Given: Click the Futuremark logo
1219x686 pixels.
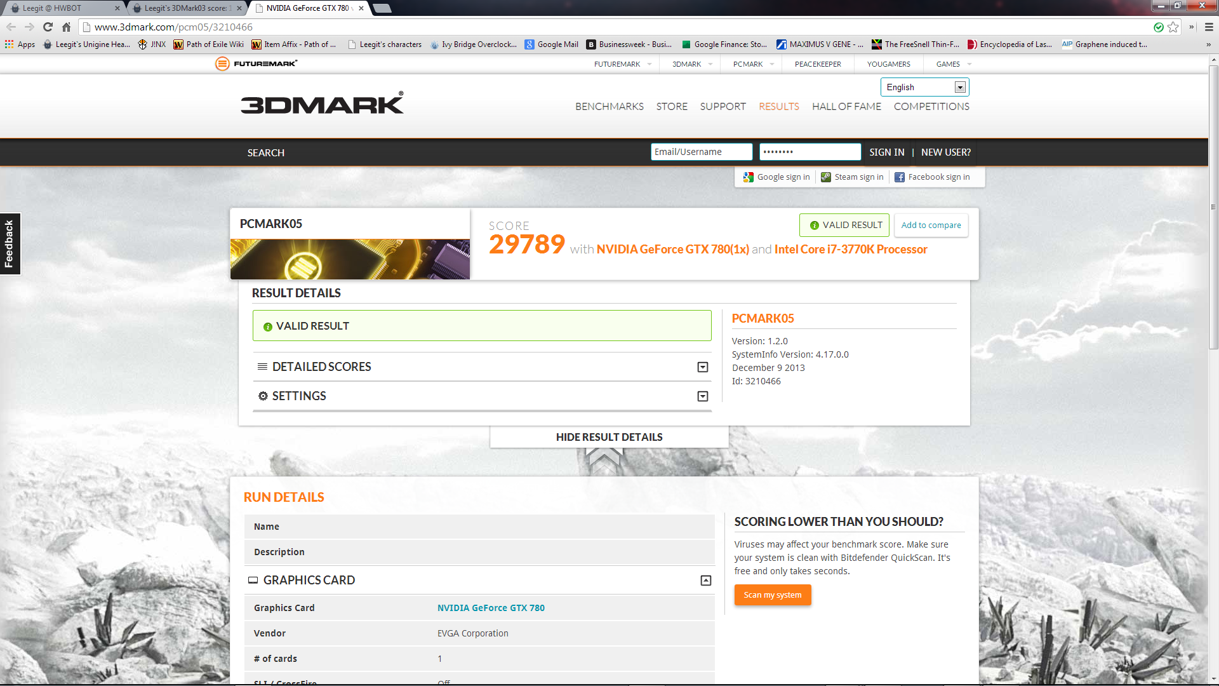Looking at the screenshot, I should click(256, 64).
